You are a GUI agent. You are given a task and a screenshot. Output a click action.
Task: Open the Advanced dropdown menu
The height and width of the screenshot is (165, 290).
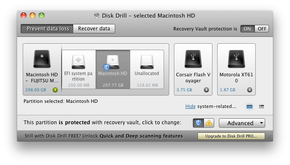click(x=242, y=123)
